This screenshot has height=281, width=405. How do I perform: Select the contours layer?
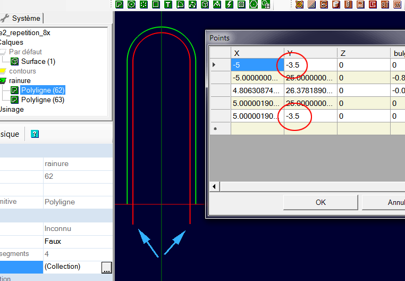[22, 71]
